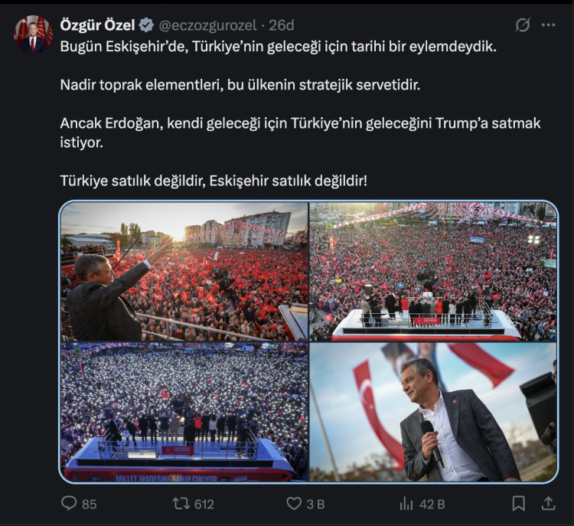Open nighttime phone lights crowd photo
The image size is (574, 526).
tap(184, 412)
